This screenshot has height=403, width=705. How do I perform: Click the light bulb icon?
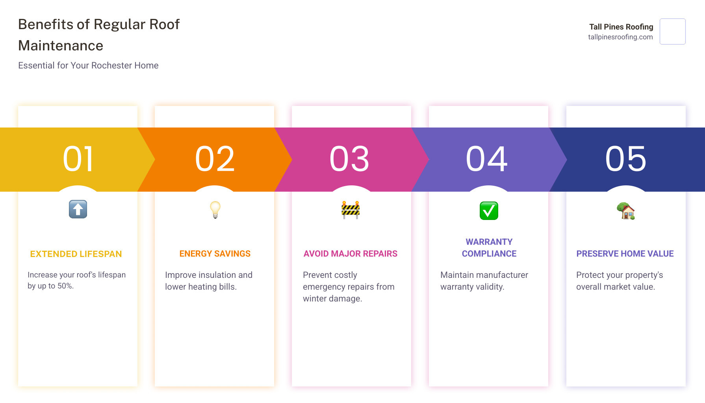point(215,209)
